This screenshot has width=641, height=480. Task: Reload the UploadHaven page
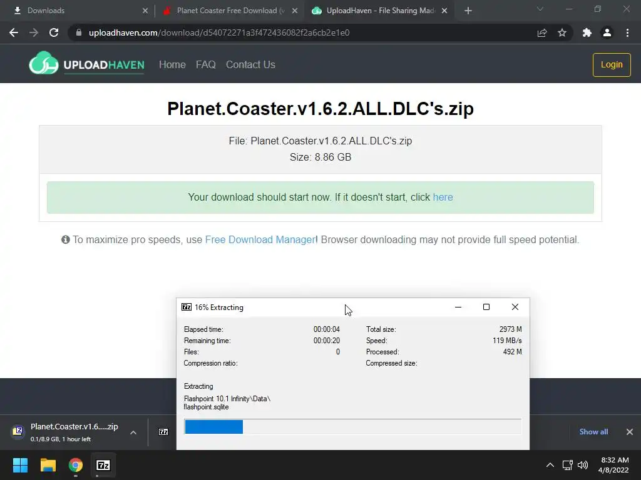[x=54, y=32]
